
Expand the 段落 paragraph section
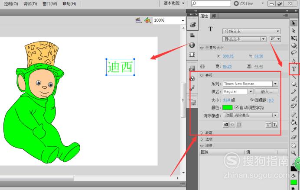[202, 133]
